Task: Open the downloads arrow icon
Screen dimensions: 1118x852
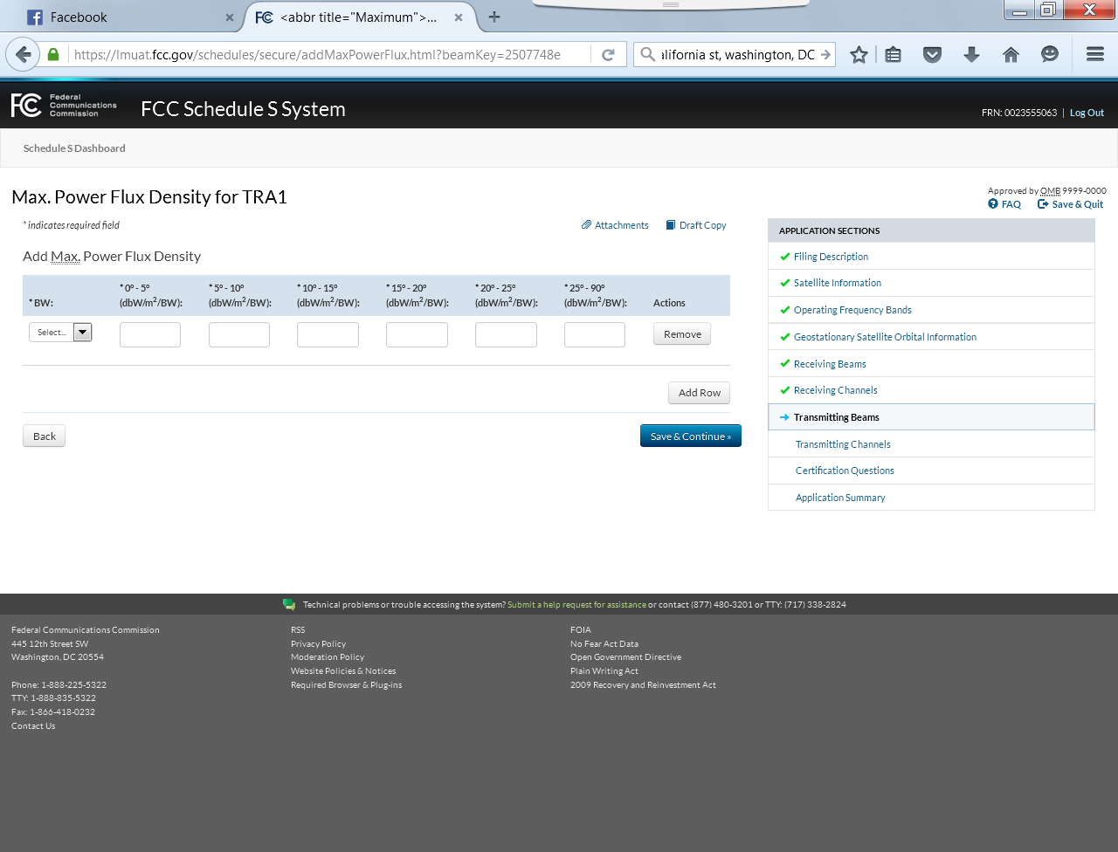Action: (971, 54)
